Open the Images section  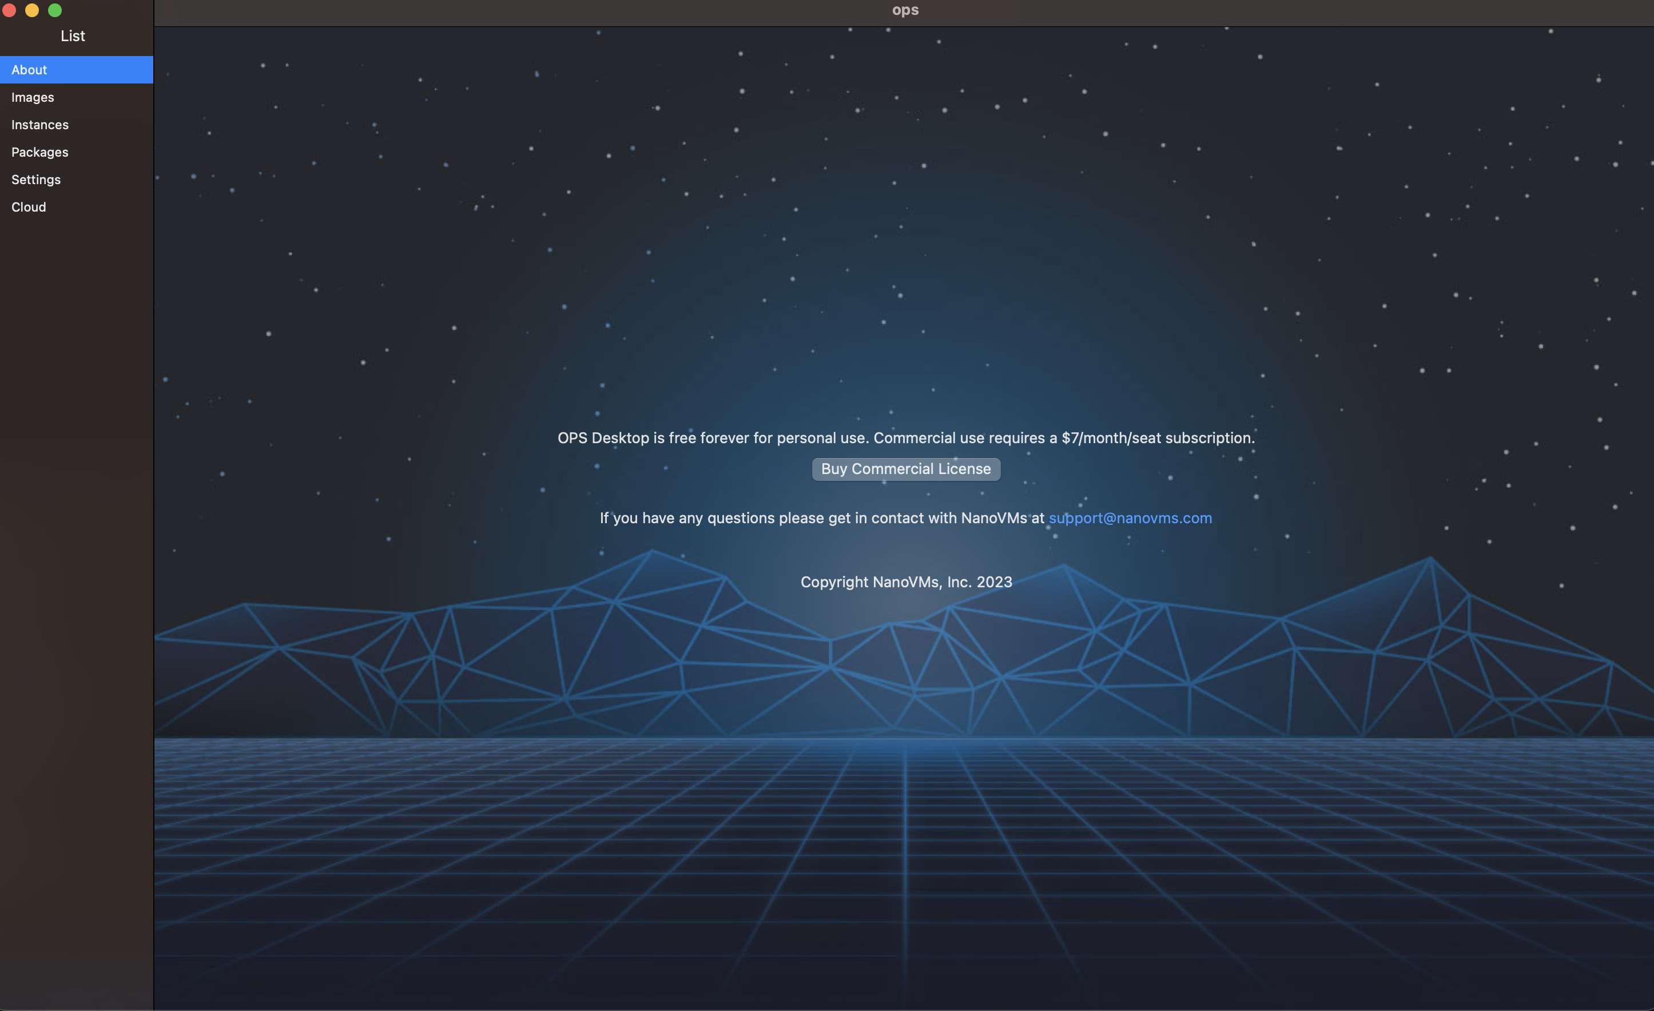pyautogui.click(x=33, y=97)
